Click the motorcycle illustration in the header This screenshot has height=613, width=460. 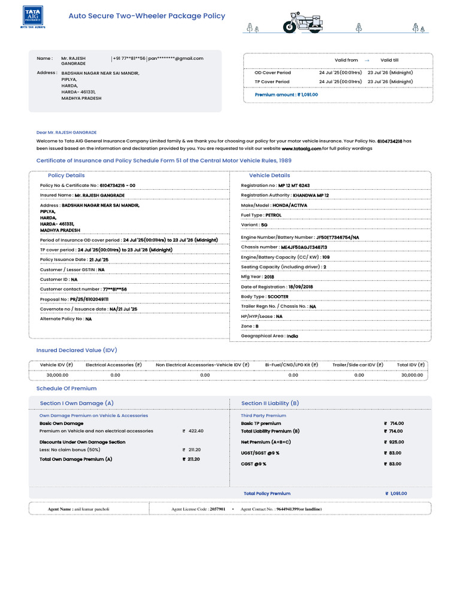[x=304, y=22]
